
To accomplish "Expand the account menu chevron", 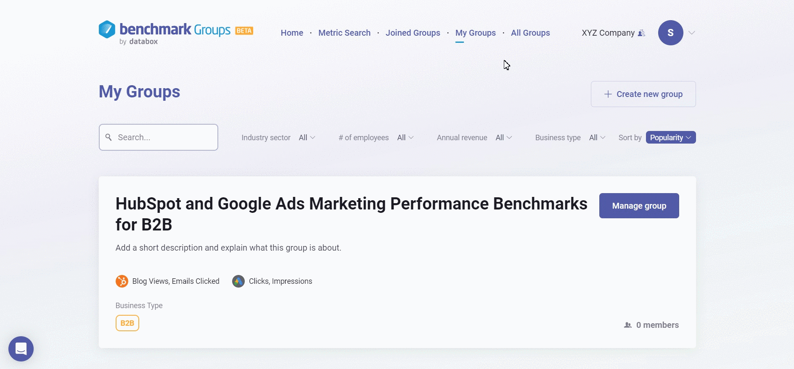I will coord(691,33).
